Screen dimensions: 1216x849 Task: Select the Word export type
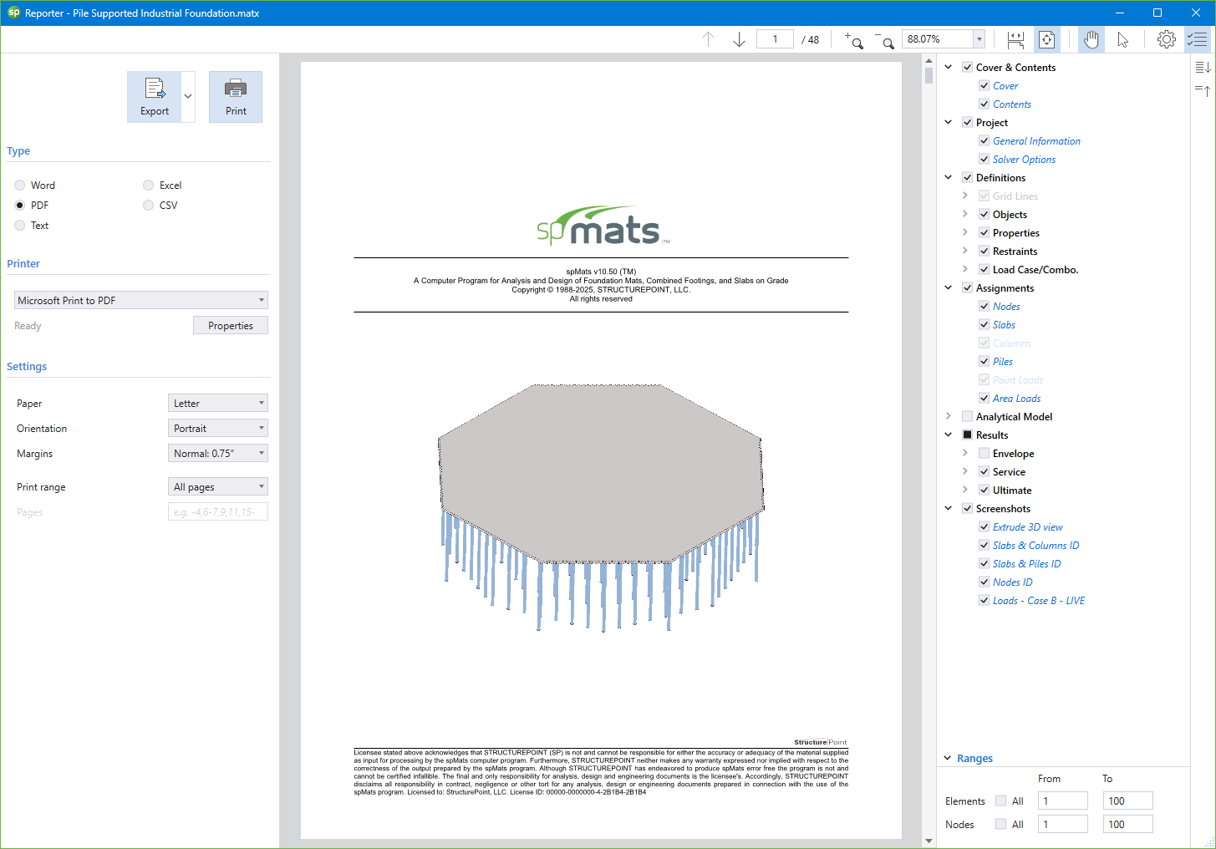tap(20, 186)
